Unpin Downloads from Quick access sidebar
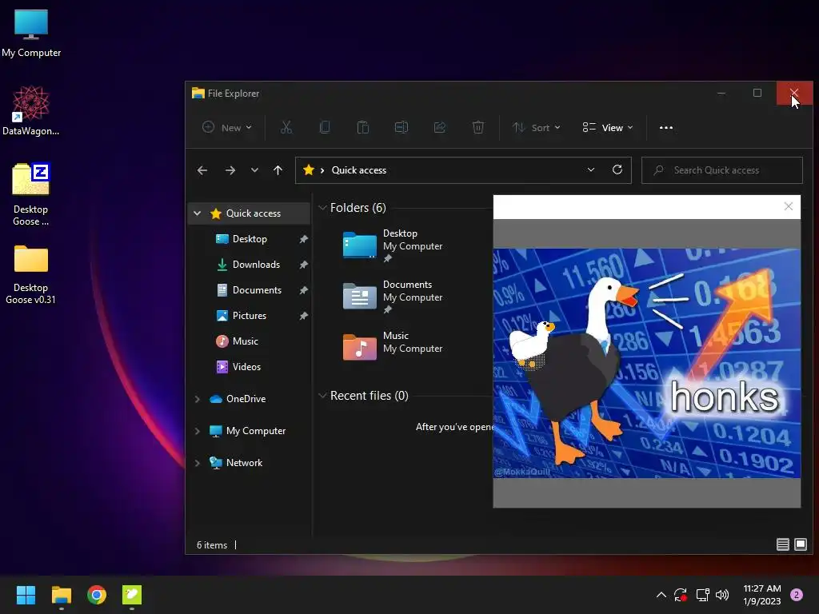The width and height of the screenshot is (819, 614). (x=303, y=264)
